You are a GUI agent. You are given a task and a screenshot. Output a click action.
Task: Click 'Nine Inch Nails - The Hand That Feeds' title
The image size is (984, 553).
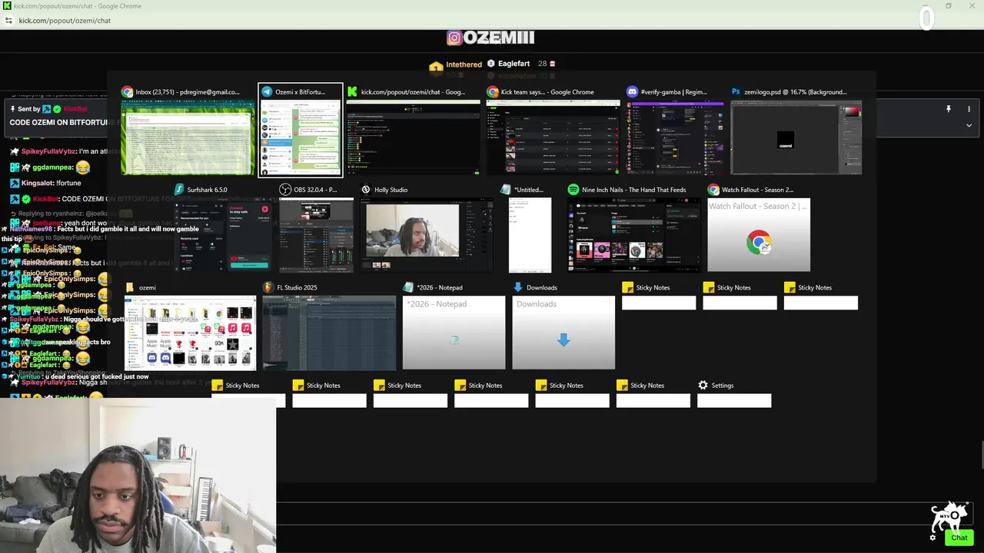tap(634, 190)
